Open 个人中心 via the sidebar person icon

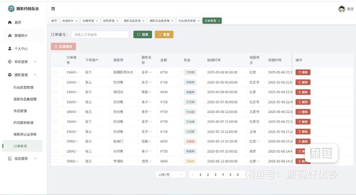pyautogui.click(x=9, y=48)
